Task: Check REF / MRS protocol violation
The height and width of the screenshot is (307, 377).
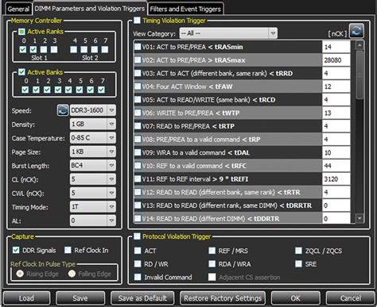Action: click(212, 251)
